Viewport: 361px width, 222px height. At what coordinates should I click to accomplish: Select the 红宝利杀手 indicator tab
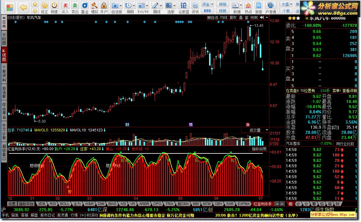tap(263, 204)
